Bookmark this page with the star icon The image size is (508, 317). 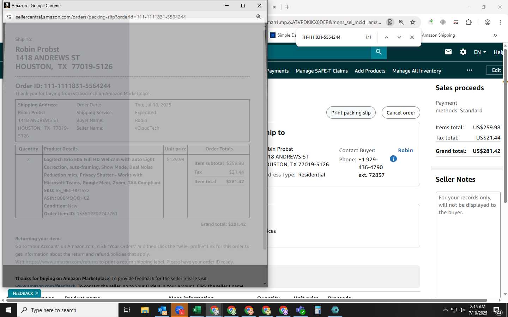[413, 22]
